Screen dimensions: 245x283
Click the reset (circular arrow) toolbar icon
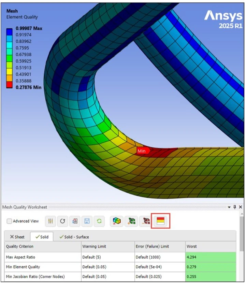point(62,221)
